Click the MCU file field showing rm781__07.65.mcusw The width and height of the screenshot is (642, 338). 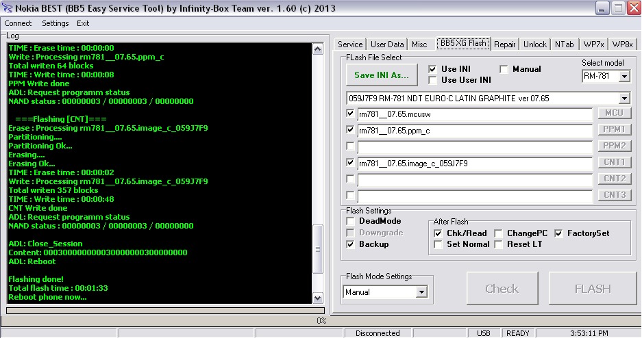point(475,114)
